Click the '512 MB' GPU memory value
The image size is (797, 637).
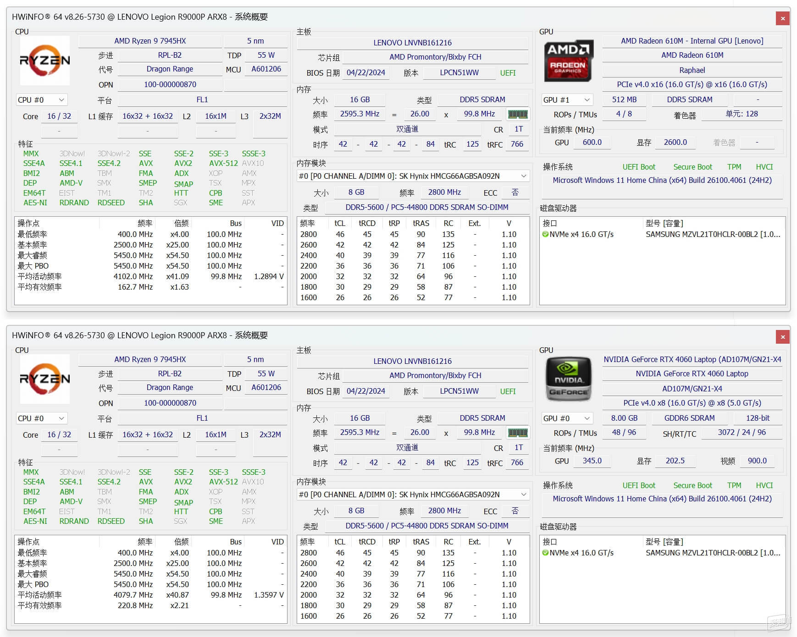click(624, 99)
